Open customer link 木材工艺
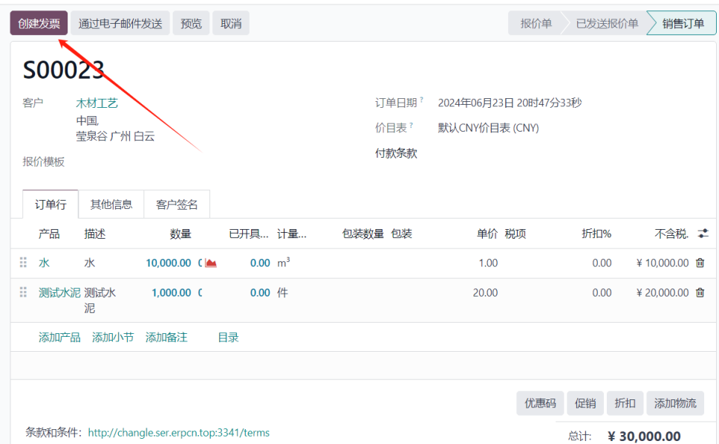Screen dimensions: 719x444 tap(97, 103)
